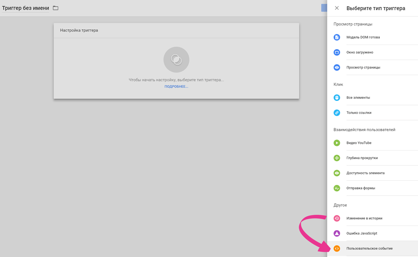Click the Just Links chain icon
The image size is (418, 257).
[x=337, y=113]
